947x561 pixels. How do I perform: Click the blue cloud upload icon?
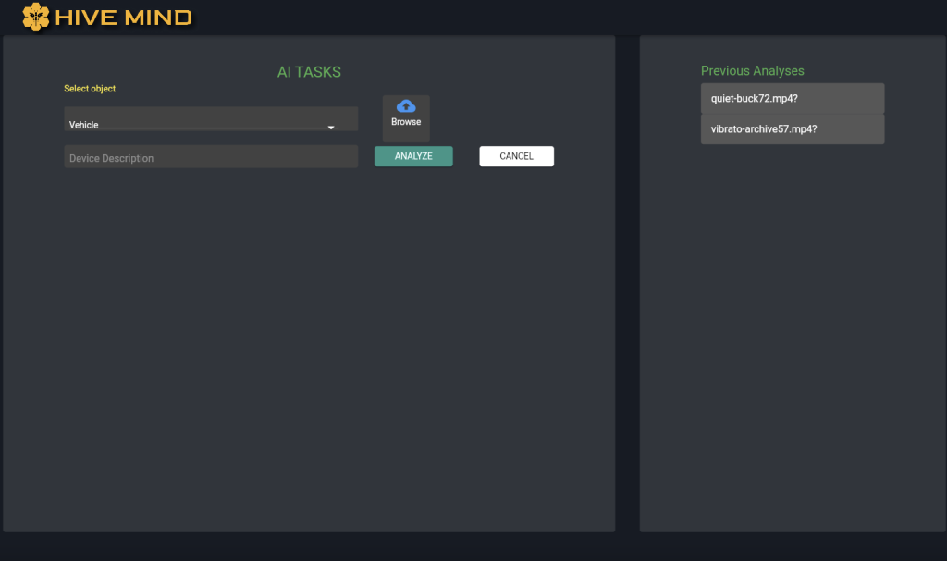pyautogui.click(x=406, y=106)
